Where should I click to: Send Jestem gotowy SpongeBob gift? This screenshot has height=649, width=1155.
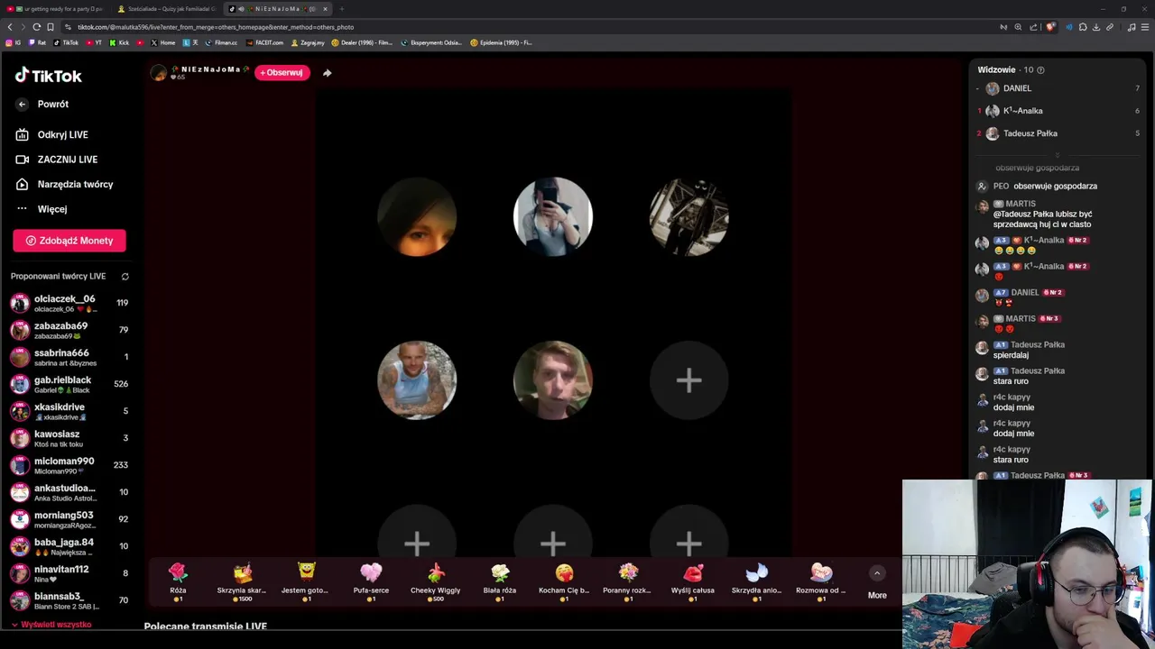[x=306, y=581]
